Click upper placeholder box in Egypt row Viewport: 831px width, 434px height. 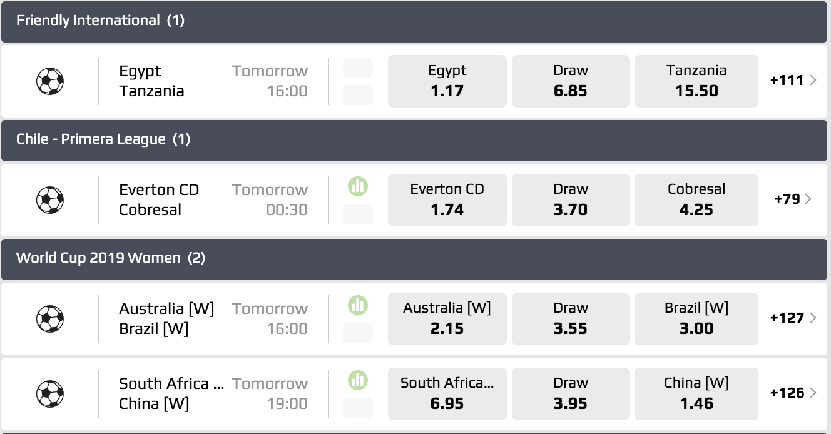click(x=358, y=68)
